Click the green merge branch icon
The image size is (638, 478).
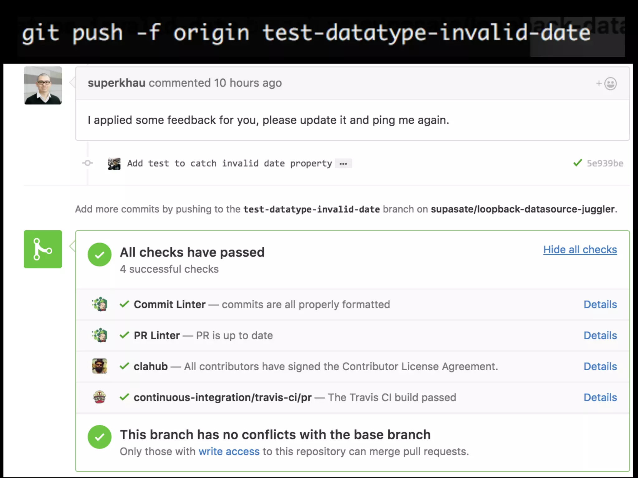coord(43,249)
